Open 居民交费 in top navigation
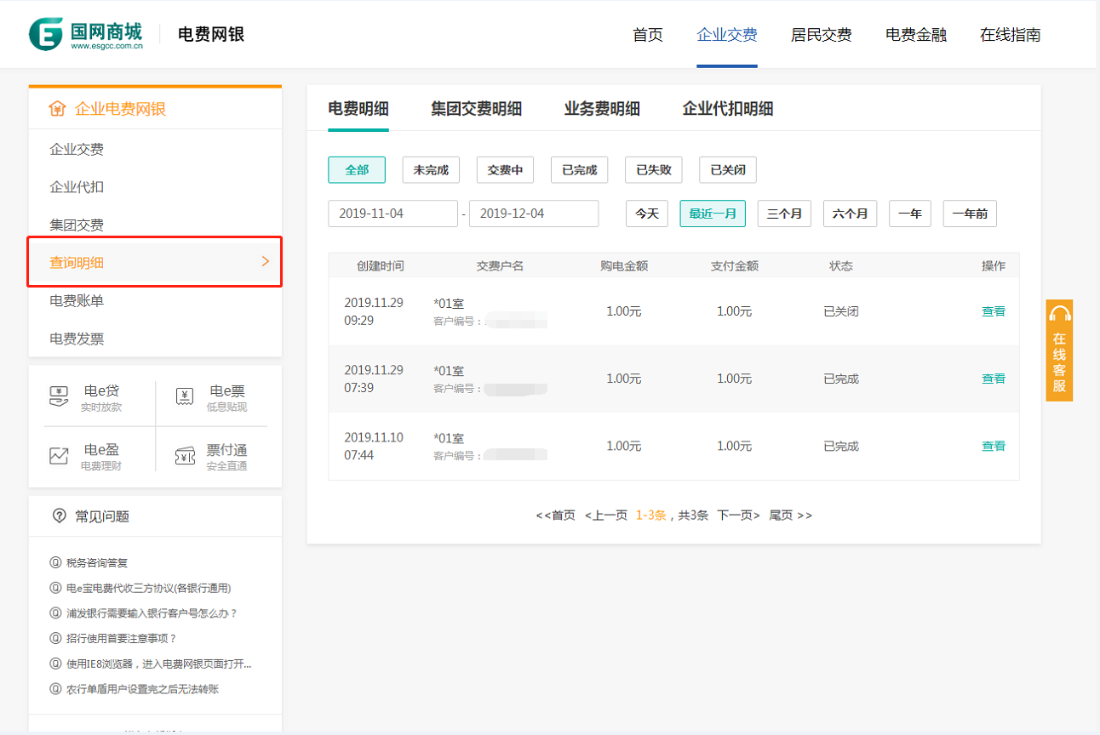The height and width of the screenshot is (735, 1100). [822, 35]
